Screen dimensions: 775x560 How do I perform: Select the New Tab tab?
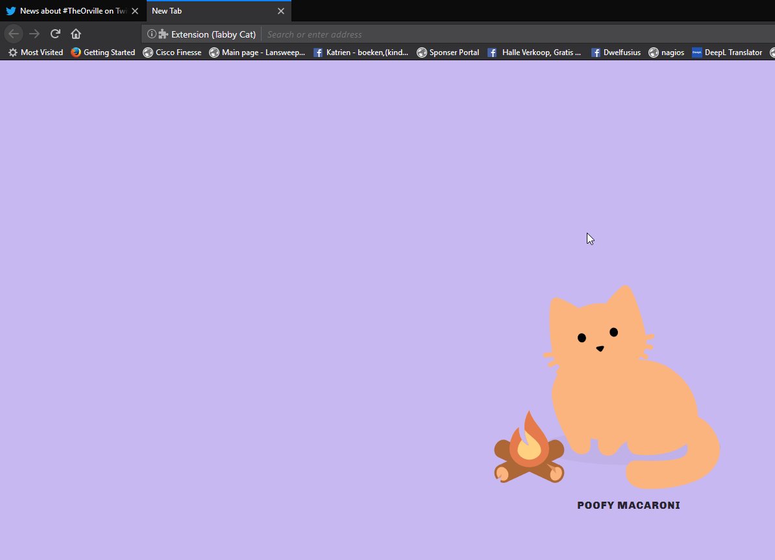[219, 11]
